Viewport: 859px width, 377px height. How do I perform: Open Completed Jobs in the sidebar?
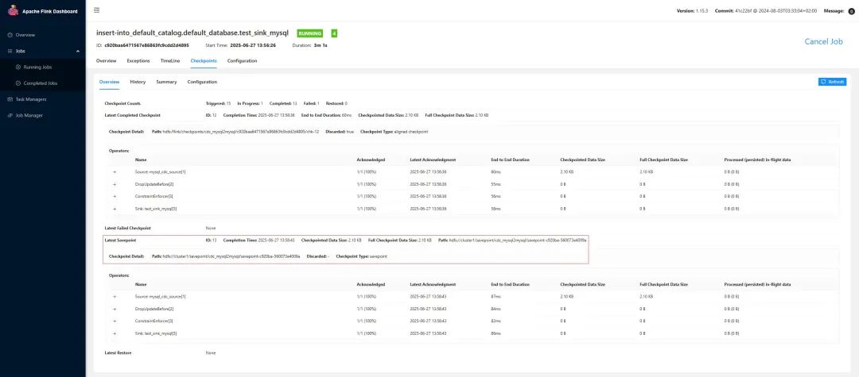pos(41,83)
